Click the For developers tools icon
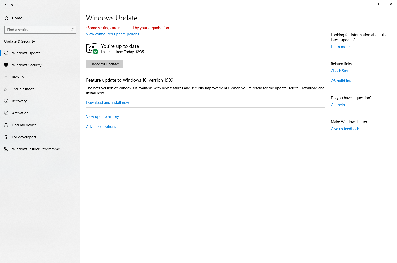 (6, 137)
